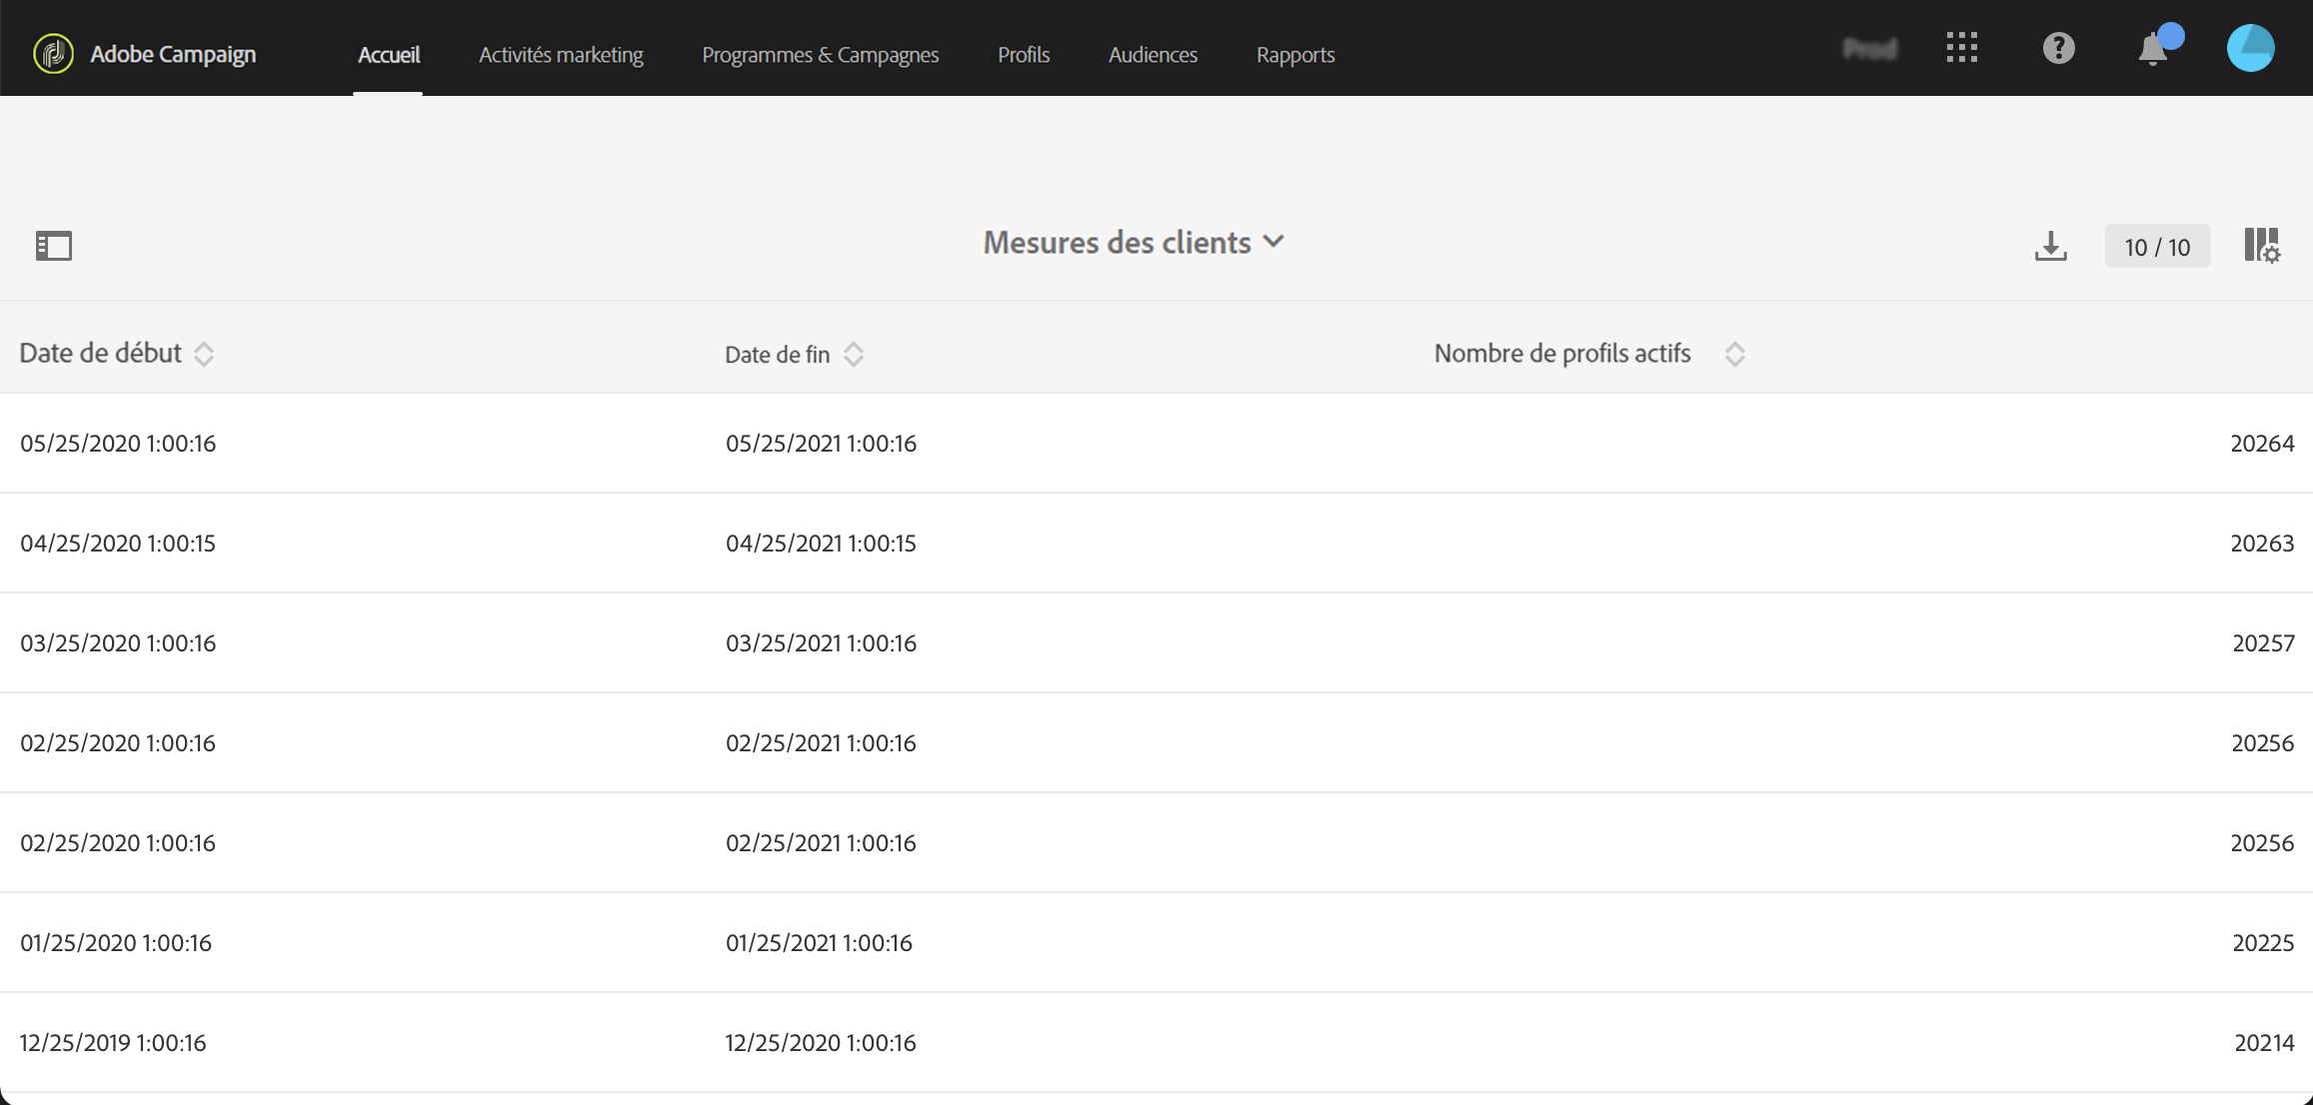This screenshot has width=2313, height=1105.
Task: Open the Audiences section
Action: pyautogui.click(x=1153, y=55)
